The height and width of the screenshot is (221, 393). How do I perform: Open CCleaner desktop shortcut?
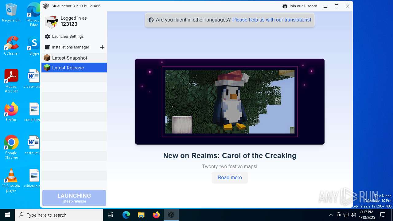tap(11, 46)
